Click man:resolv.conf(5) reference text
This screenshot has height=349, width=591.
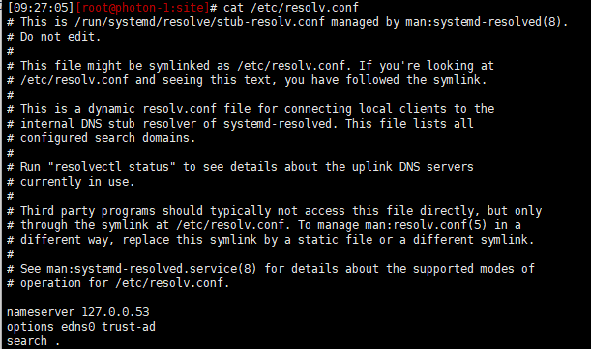(x=426, y=225)
